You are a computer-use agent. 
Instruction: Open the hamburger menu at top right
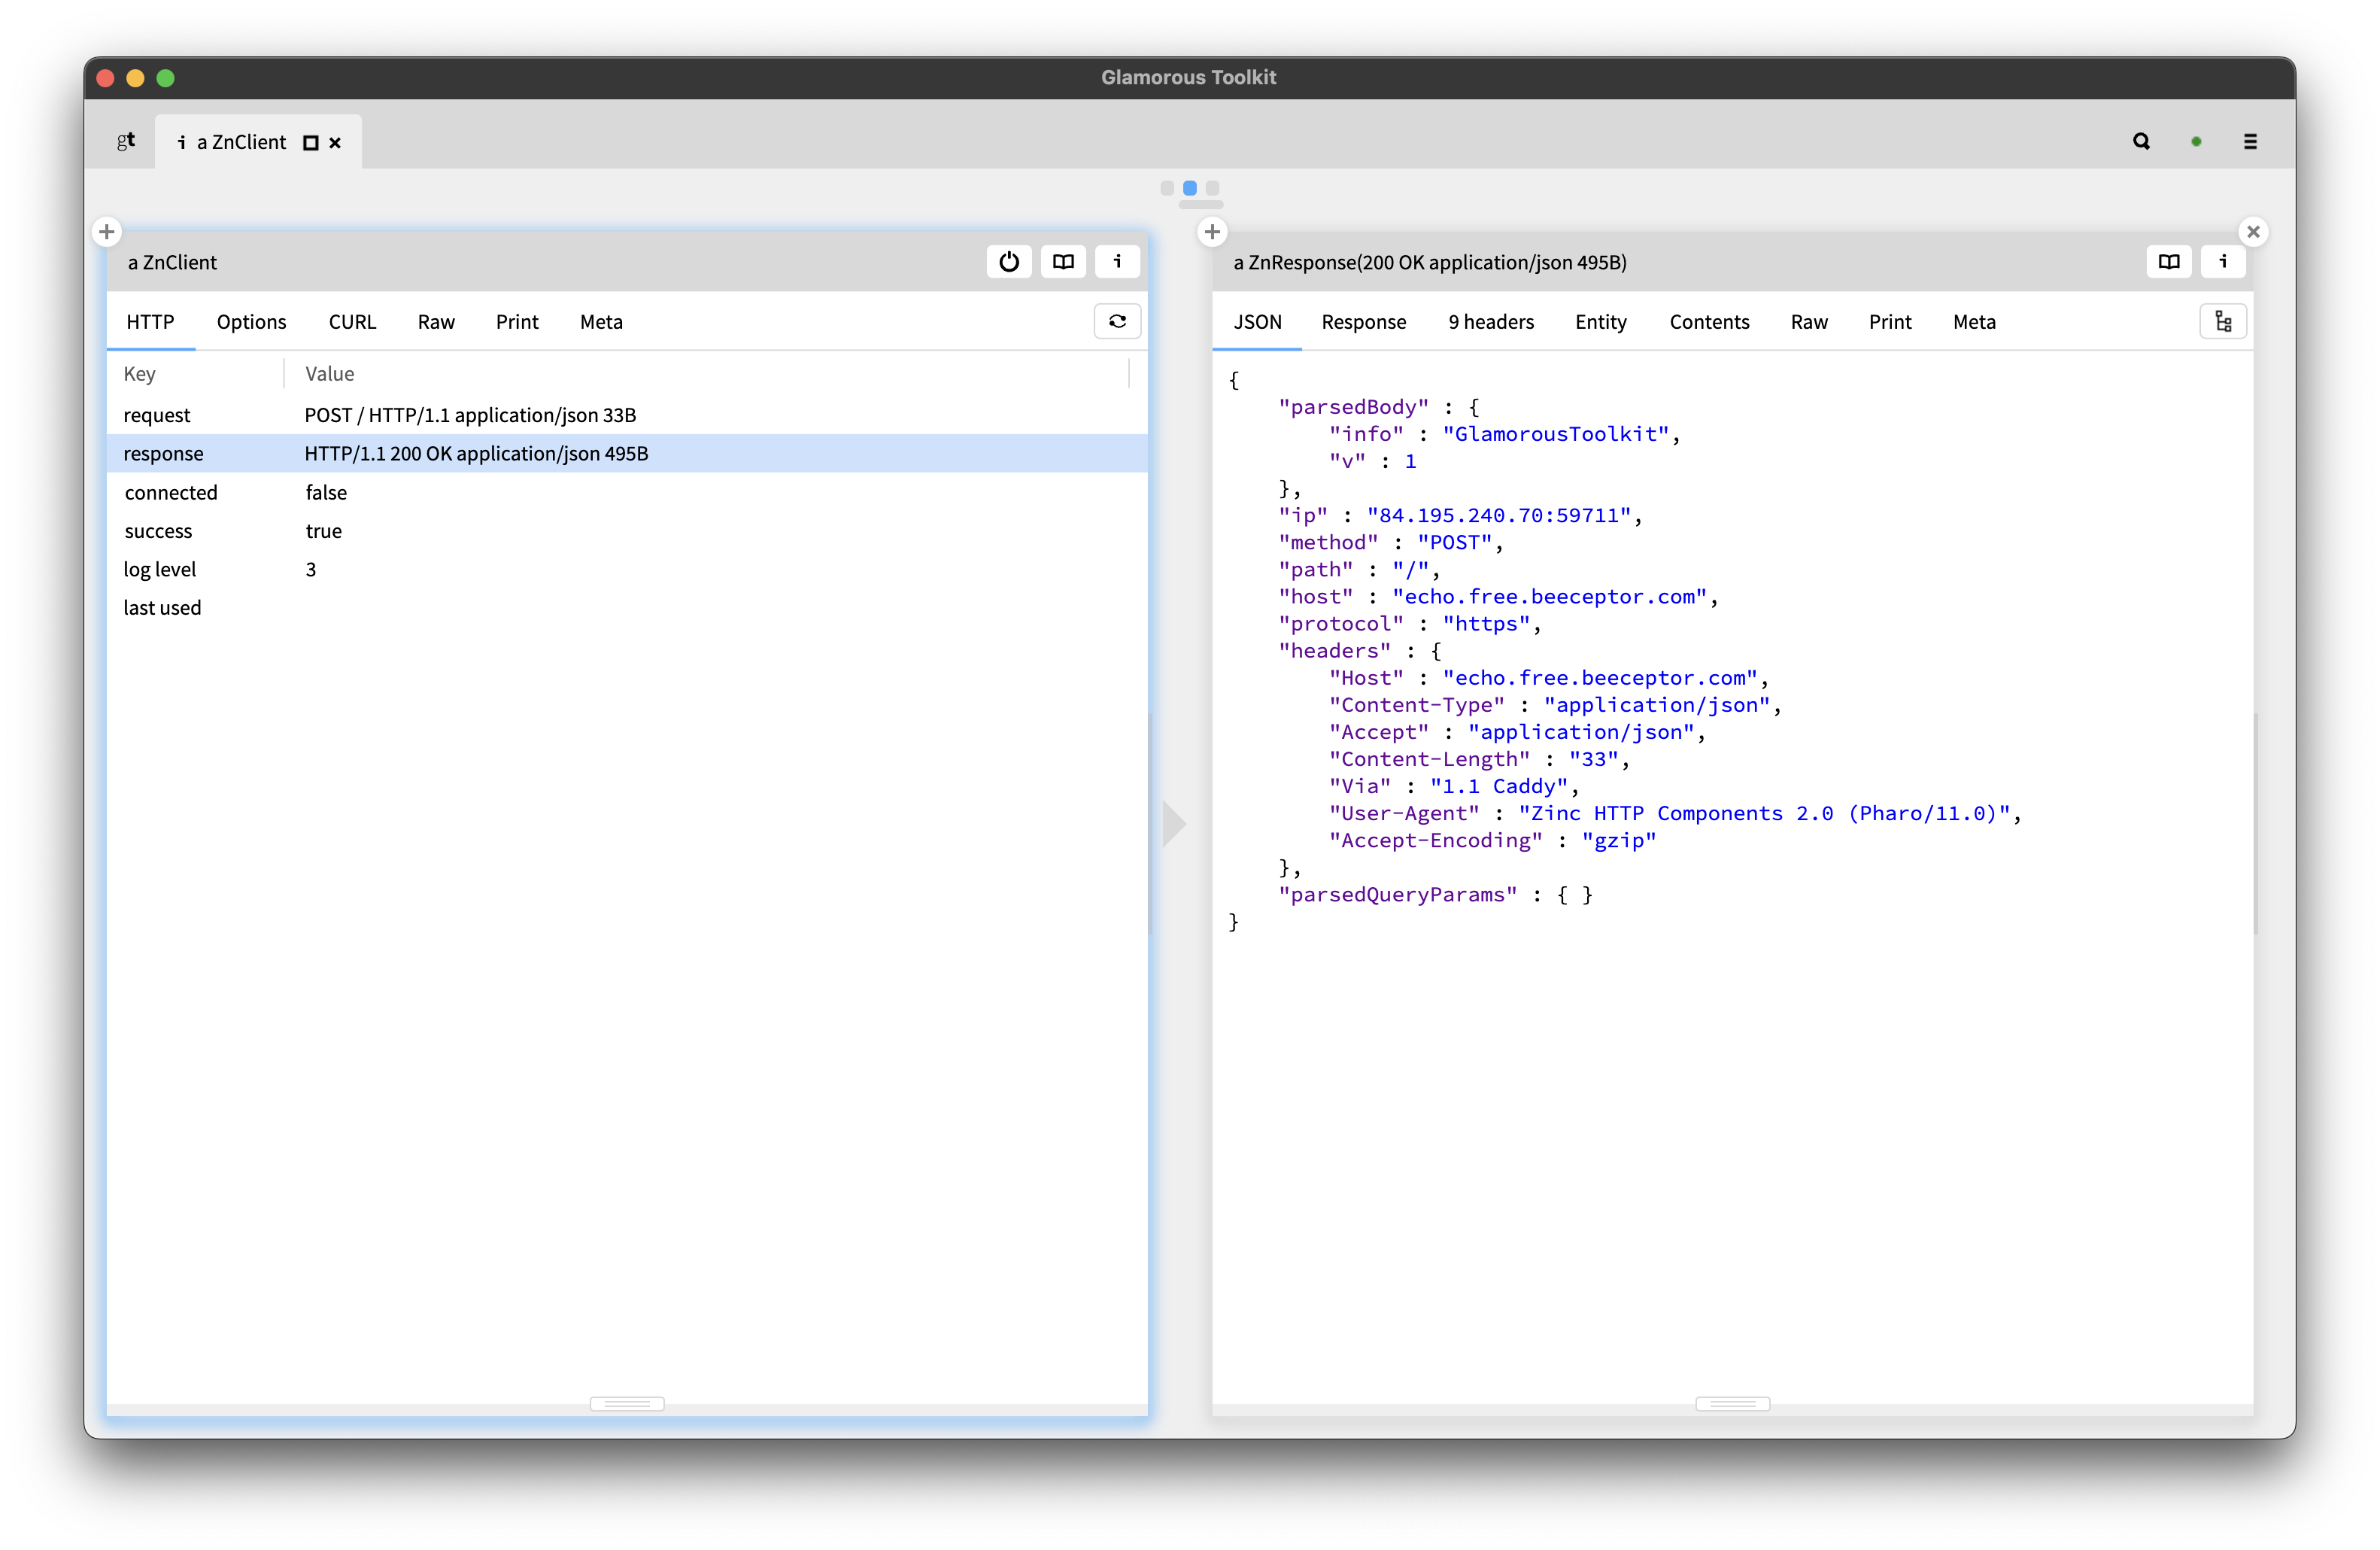pos(2251,141)
